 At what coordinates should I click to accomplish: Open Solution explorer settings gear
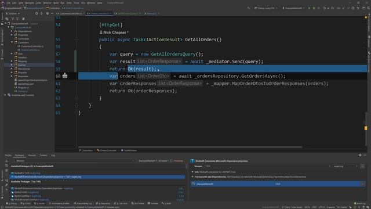[x=48, y=13]
